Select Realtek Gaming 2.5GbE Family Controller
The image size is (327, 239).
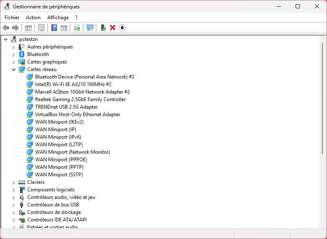[x=80, y=99]
